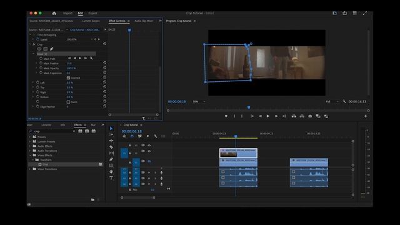Toggle snap in timeline magnet icon
400x225 pixels.
(x=132, y=136)
